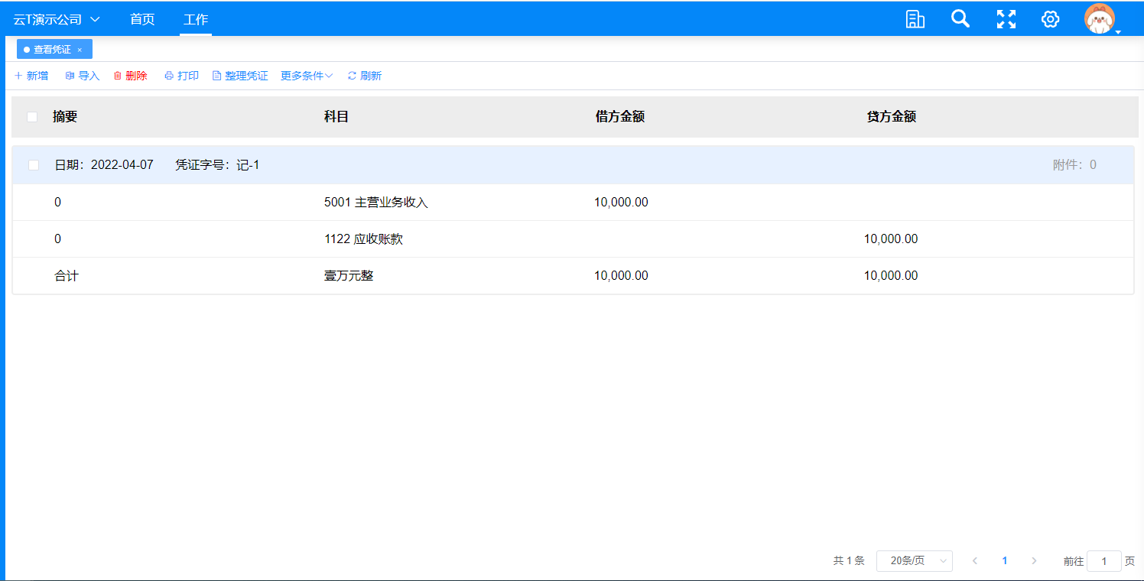Screen dimensions: 1144x581
Task: Click the building report icon in header
Action: 915,20
